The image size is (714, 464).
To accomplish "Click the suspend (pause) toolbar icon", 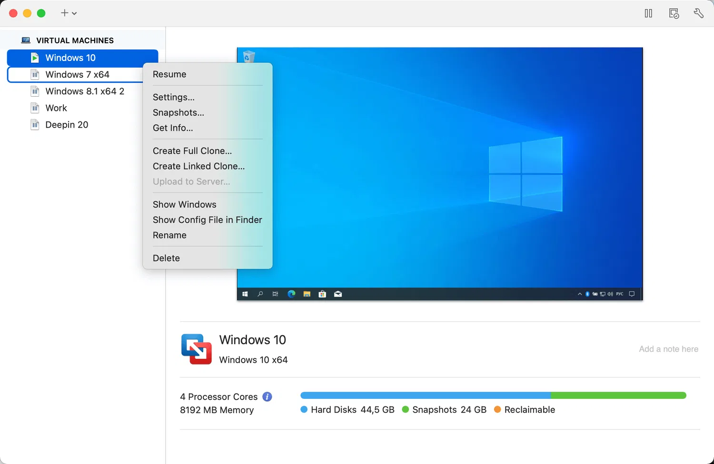I will click(x=648, y=13).
